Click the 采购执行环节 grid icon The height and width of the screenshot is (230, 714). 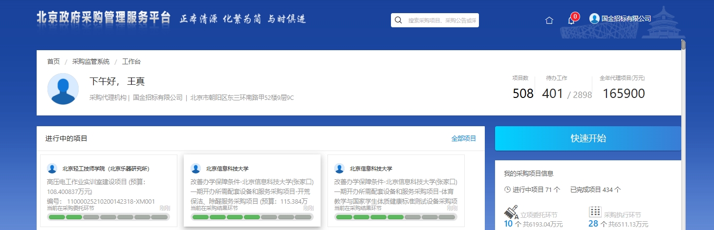pos(595,211)
